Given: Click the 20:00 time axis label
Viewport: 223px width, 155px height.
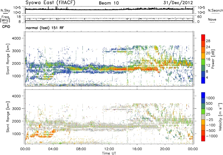Looking at the screenshot, I should (x=165, y=149).
